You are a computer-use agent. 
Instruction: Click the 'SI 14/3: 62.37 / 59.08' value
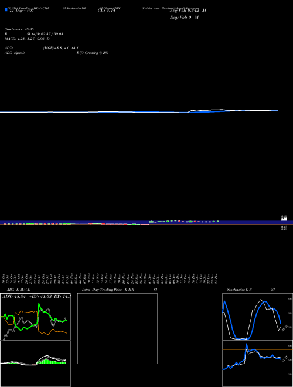coord(45,34)
